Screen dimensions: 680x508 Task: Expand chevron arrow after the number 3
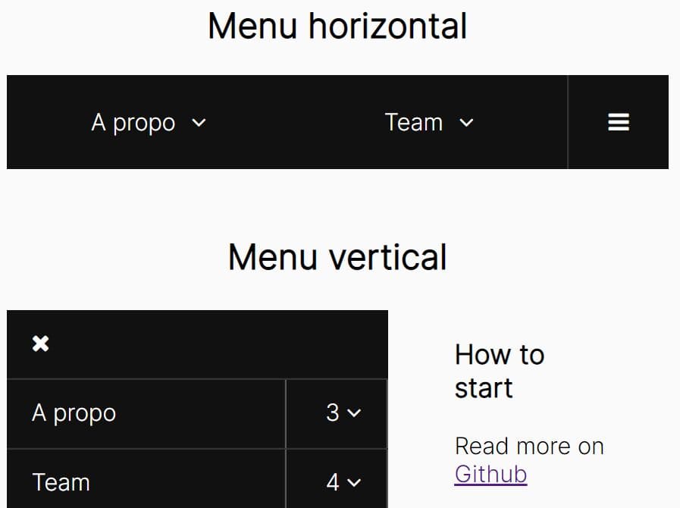[x=354, y=413]
